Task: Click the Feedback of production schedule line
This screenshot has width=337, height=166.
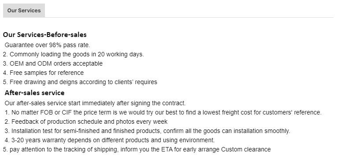Action: coord(86,122)
